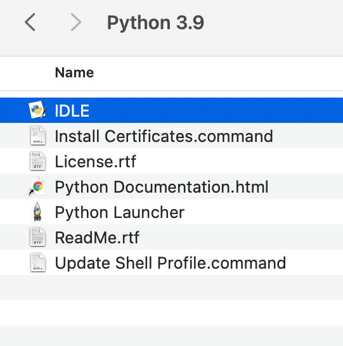Viewport: 343px width, 346px height.
Task: Select the Python Documentation.html file name
Action: (162, 187)
